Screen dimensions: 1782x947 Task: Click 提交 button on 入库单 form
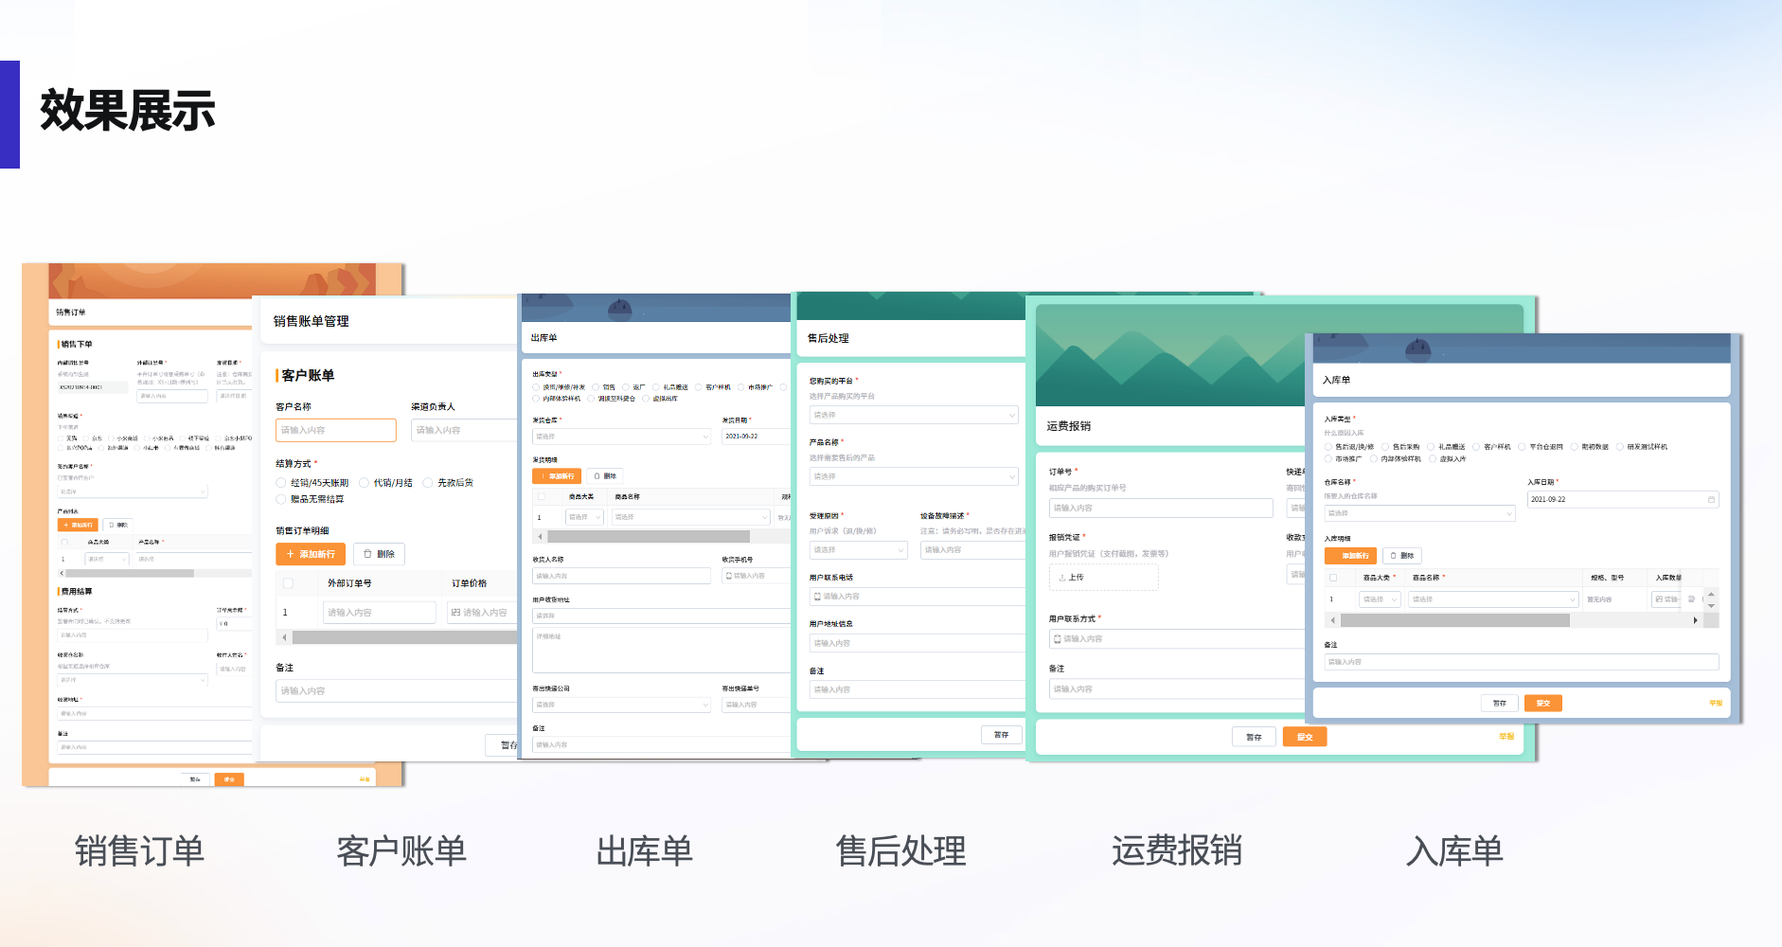[x=1542, y=703]
